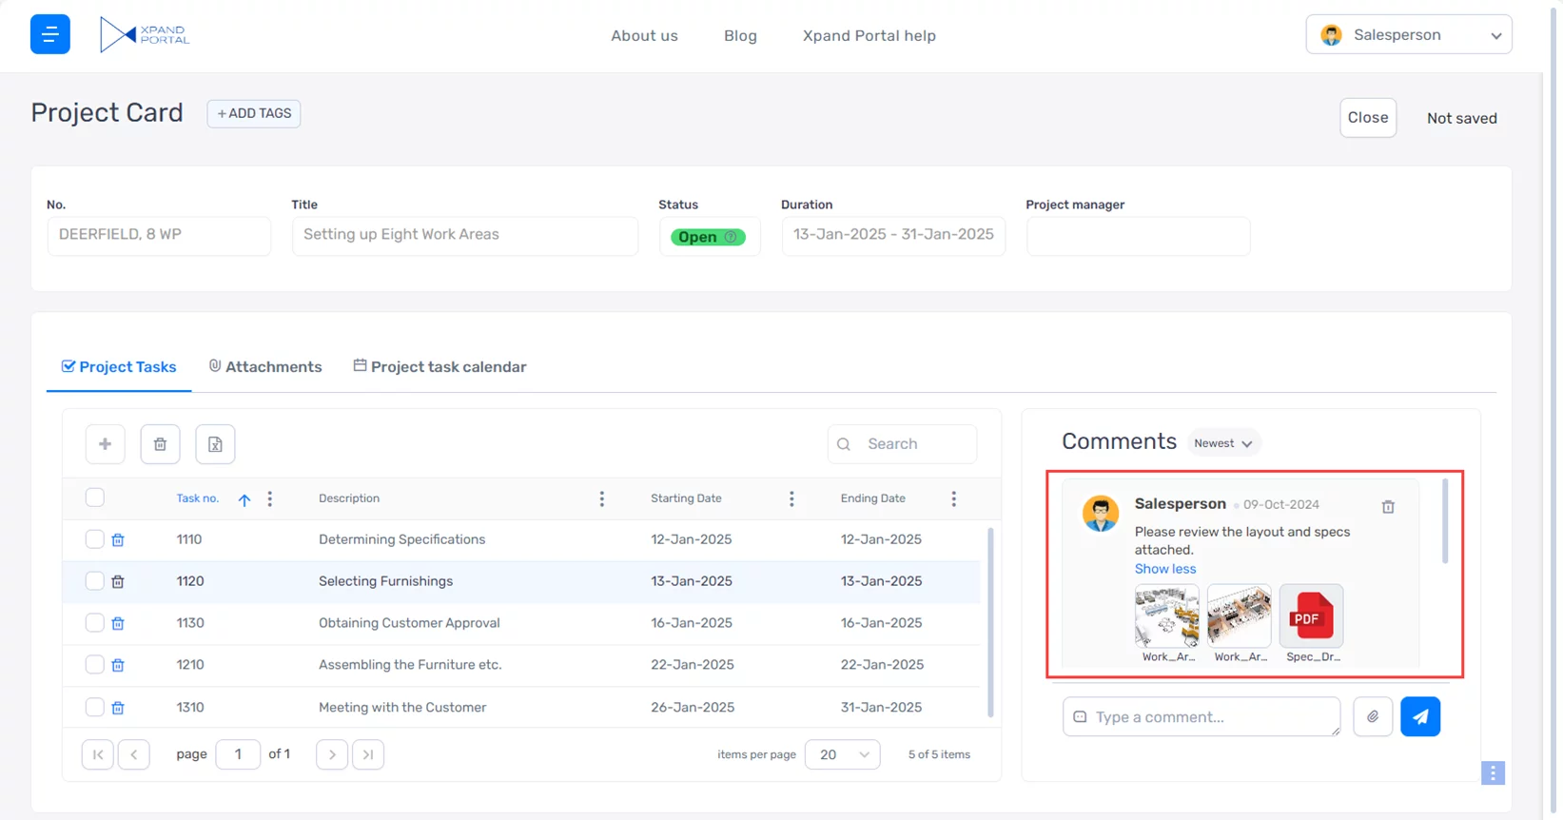Image resolution: width=1563 pixels, height=820 pixels.
Task: Tick checkbox for task 1310
Action: click(x=94, y=707)
